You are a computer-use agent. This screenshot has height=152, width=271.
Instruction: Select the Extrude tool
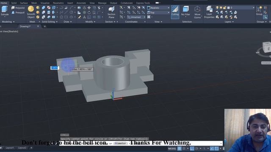pos(5,11)
